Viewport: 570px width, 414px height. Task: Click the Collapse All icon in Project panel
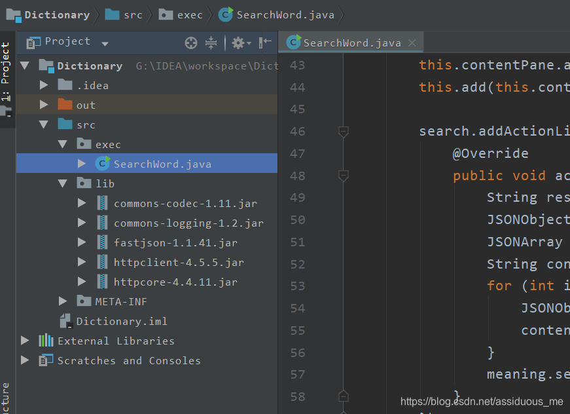[211, 43]
